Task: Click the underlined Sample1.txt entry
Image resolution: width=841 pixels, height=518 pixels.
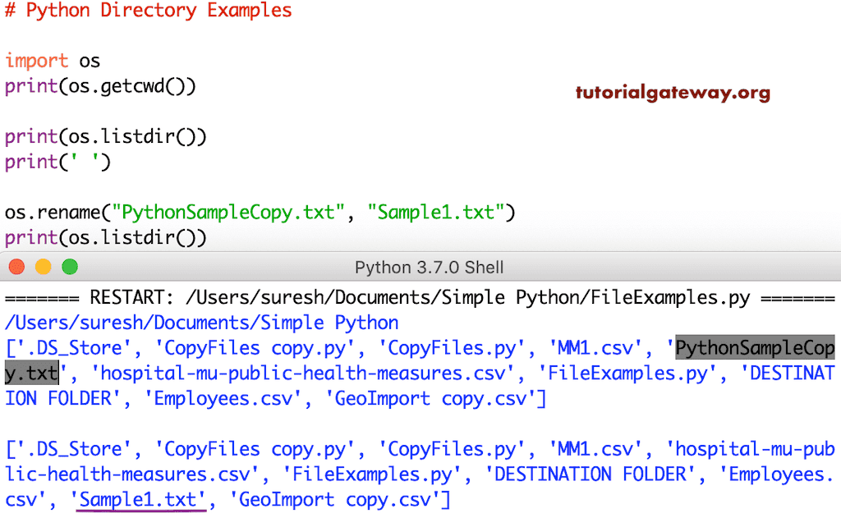Action: coord(140,499)
